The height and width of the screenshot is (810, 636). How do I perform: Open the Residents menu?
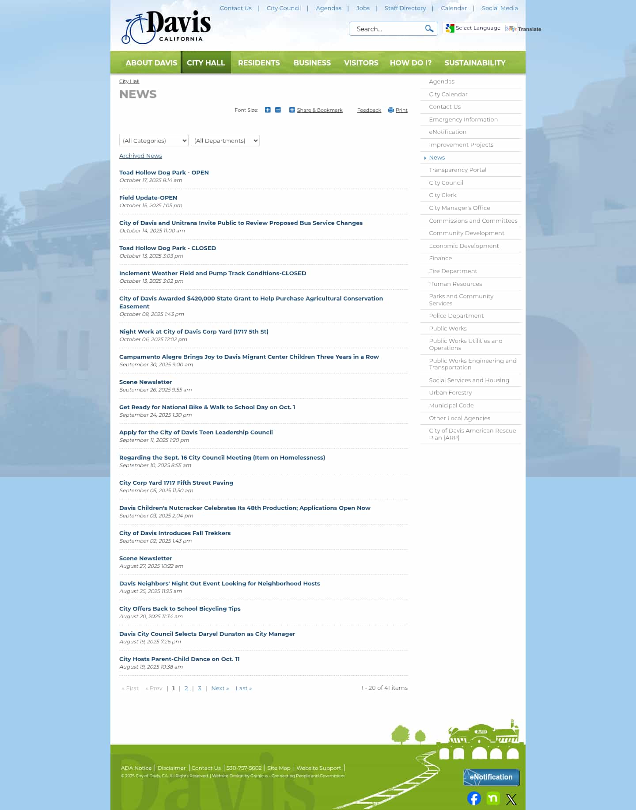pyautogui.click(x=259, y=63)
